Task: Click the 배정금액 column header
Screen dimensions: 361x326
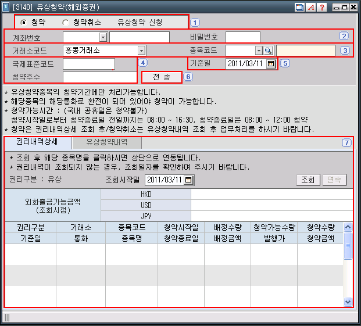Action: 227,238
